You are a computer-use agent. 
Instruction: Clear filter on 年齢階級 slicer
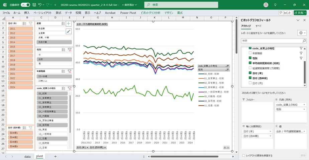[70, 71]
